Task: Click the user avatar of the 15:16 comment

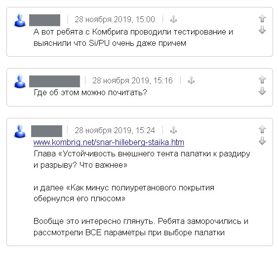Action: coord(20,81)
